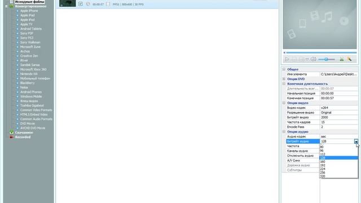Edit the Начальная позиция value 00:00:00

[339, 94]
